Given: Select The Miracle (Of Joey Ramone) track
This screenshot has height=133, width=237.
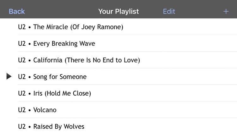Looking at the screenshot, I should point(78,27).
